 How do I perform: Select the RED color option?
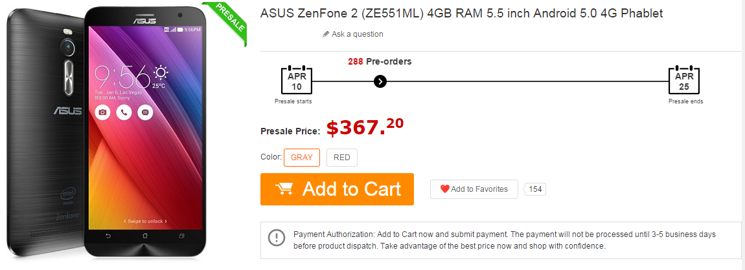(341, 158)
